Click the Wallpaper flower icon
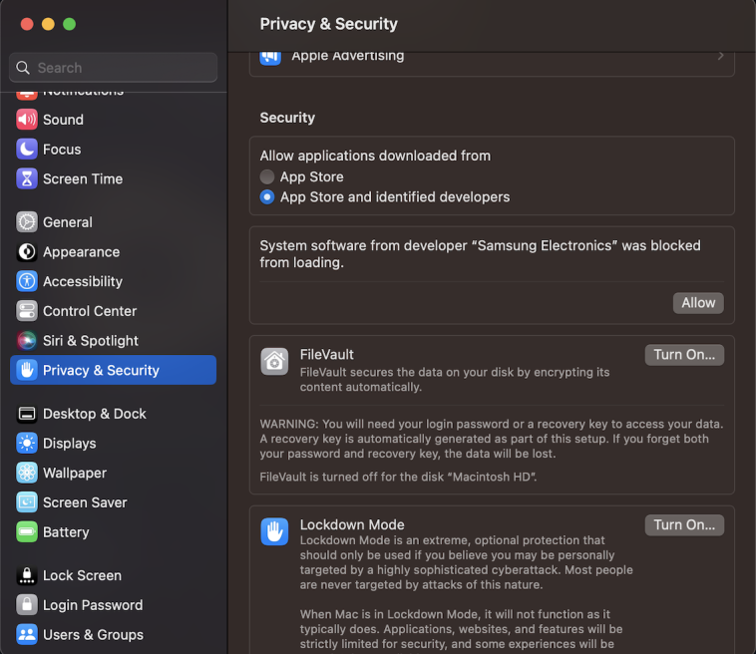 tap(27, 473)
